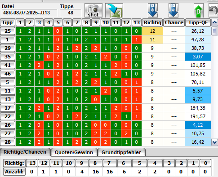The image size is (218, 177).
Task: Sort by the Tipp column header
Action: point(8,22)
